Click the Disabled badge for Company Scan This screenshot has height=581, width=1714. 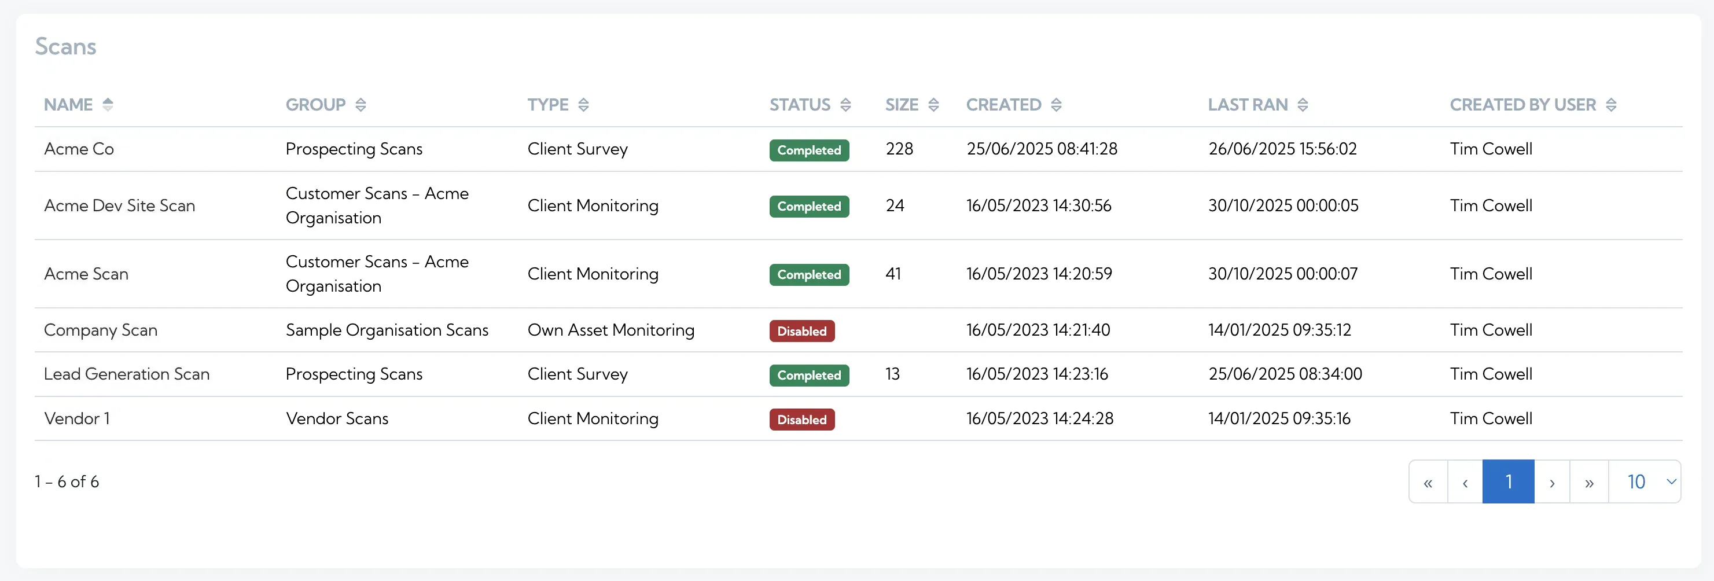pos(802,331)
